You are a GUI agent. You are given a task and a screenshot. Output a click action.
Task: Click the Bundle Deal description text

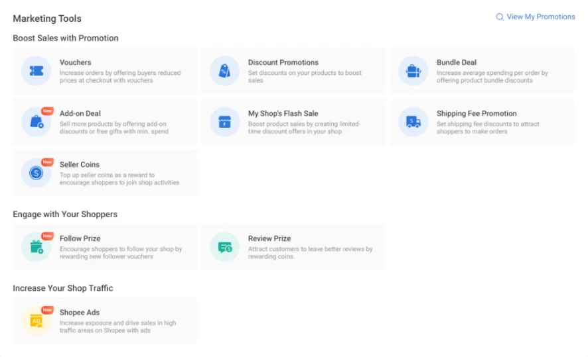[x=492, y=77]
